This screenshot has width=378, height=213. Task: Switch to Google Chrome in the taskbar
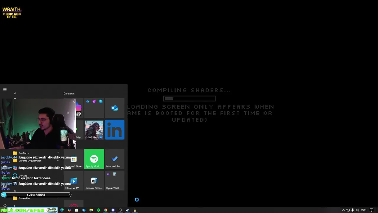point(106,210)
